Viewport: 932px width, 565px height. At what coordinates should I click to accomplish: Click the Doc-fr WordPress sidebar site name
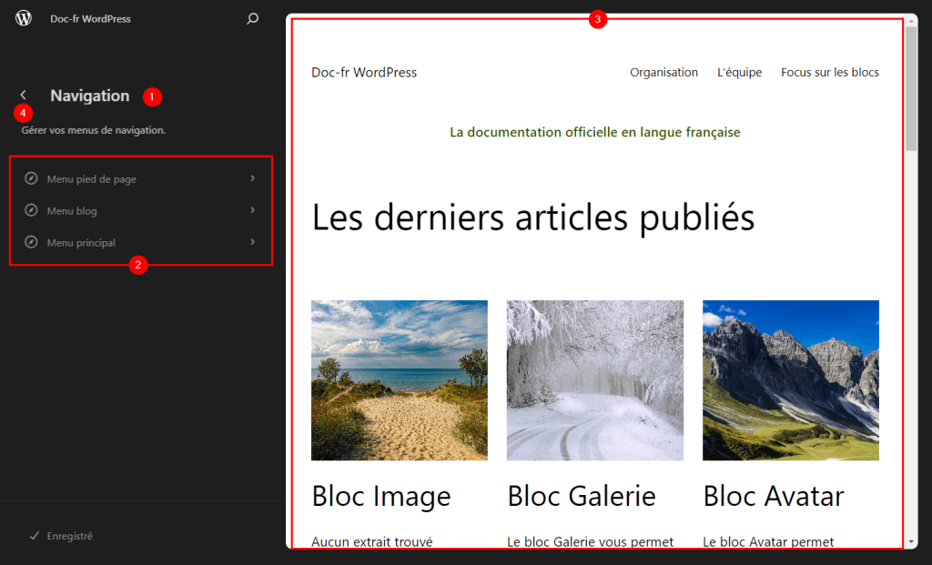point(90,19)
